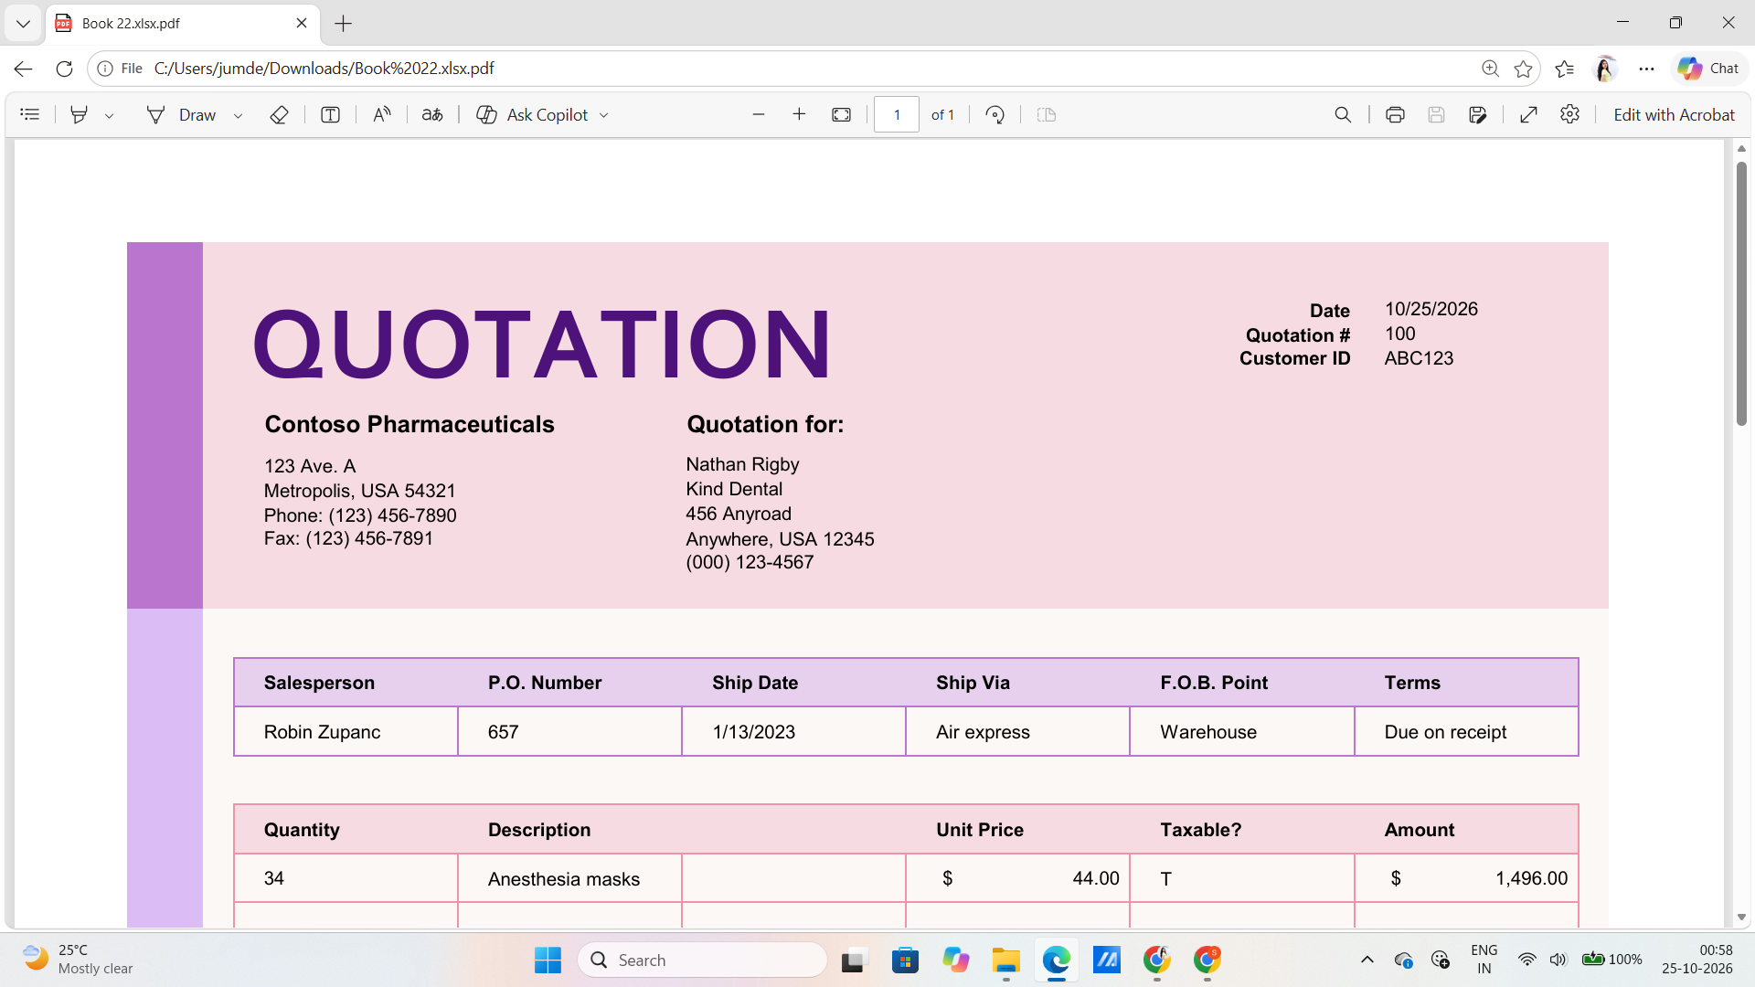Open Copilot Chat
The width and height of the screenshot is (1755, 987).
click(x=1708, y=69)
